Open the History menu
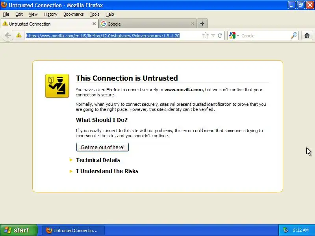Viewport: 315px width, 236px height. (50, 14)
